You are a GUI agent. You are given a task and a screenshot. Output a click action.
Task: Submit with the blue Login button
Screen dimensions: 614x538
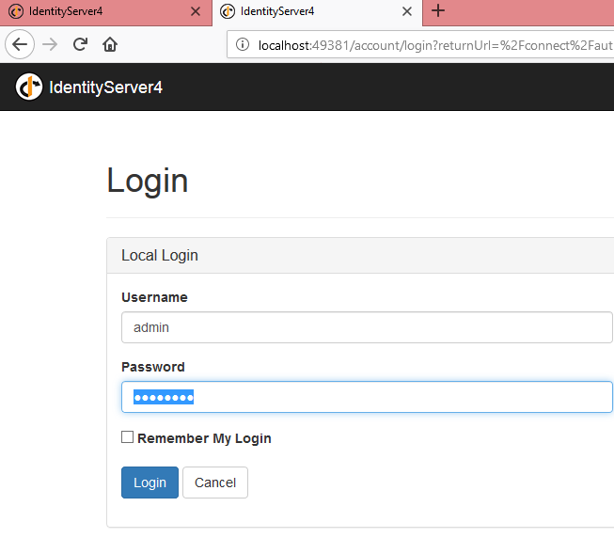150,483
